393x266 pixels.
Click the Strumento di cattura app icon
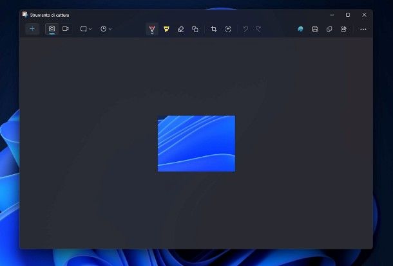tap(25, 15)
